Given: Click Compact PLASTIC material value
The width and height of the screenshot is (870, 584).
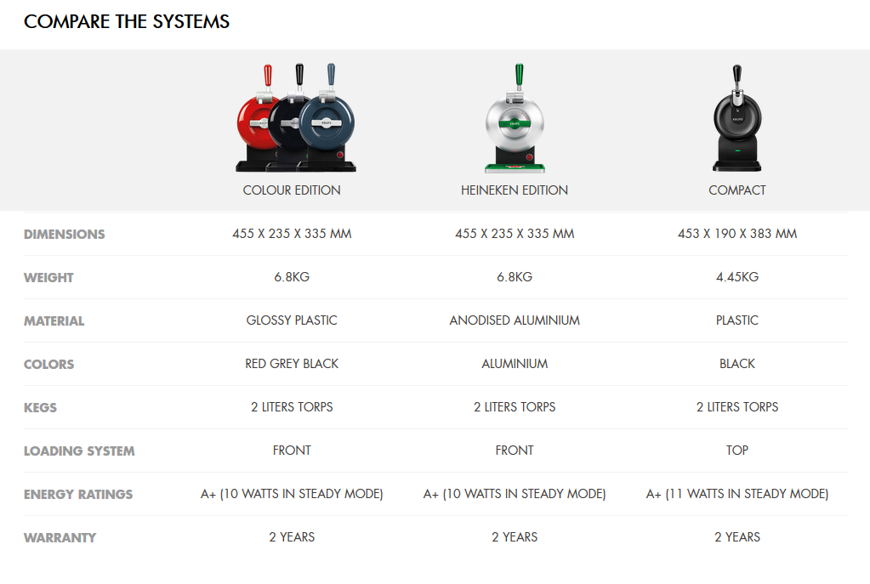Looking at the screenshot, I should click(736, 320).
